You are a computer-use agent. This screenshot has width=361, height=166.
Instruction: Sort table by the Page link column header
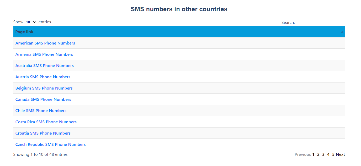click(179, 32)
